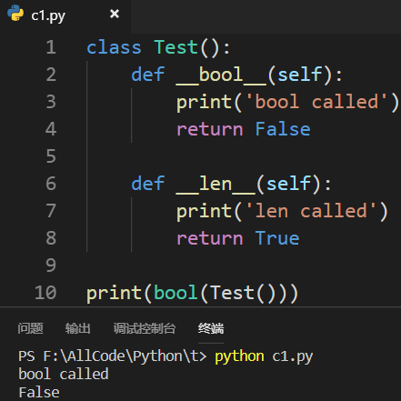Click the 'bool called' string in code
Viewport: 401px width, 401px height.
[317, 102]
